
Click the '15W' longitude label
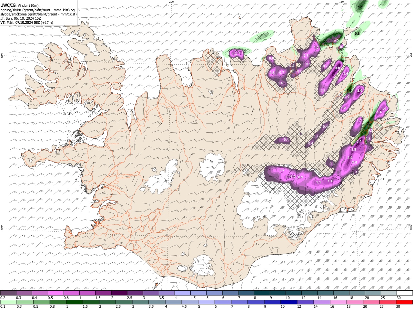[342, 2]
